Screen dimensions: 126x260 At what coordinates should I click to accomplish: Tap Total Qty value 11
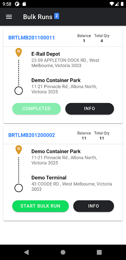tap(102, 138)
